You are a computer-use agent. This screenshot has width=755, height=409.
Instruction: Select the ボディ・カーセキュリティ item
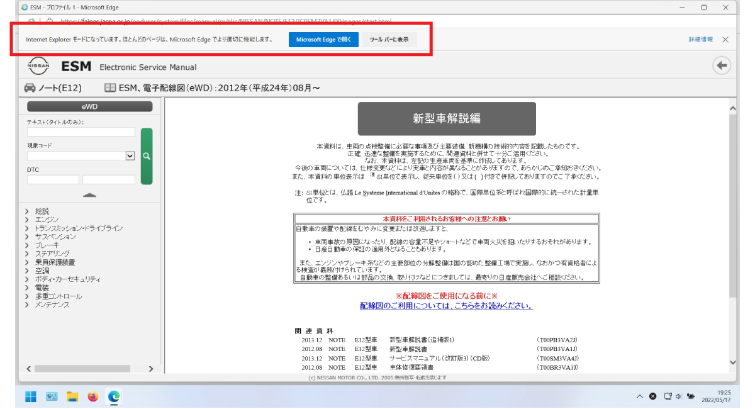[x=68, y=279]
